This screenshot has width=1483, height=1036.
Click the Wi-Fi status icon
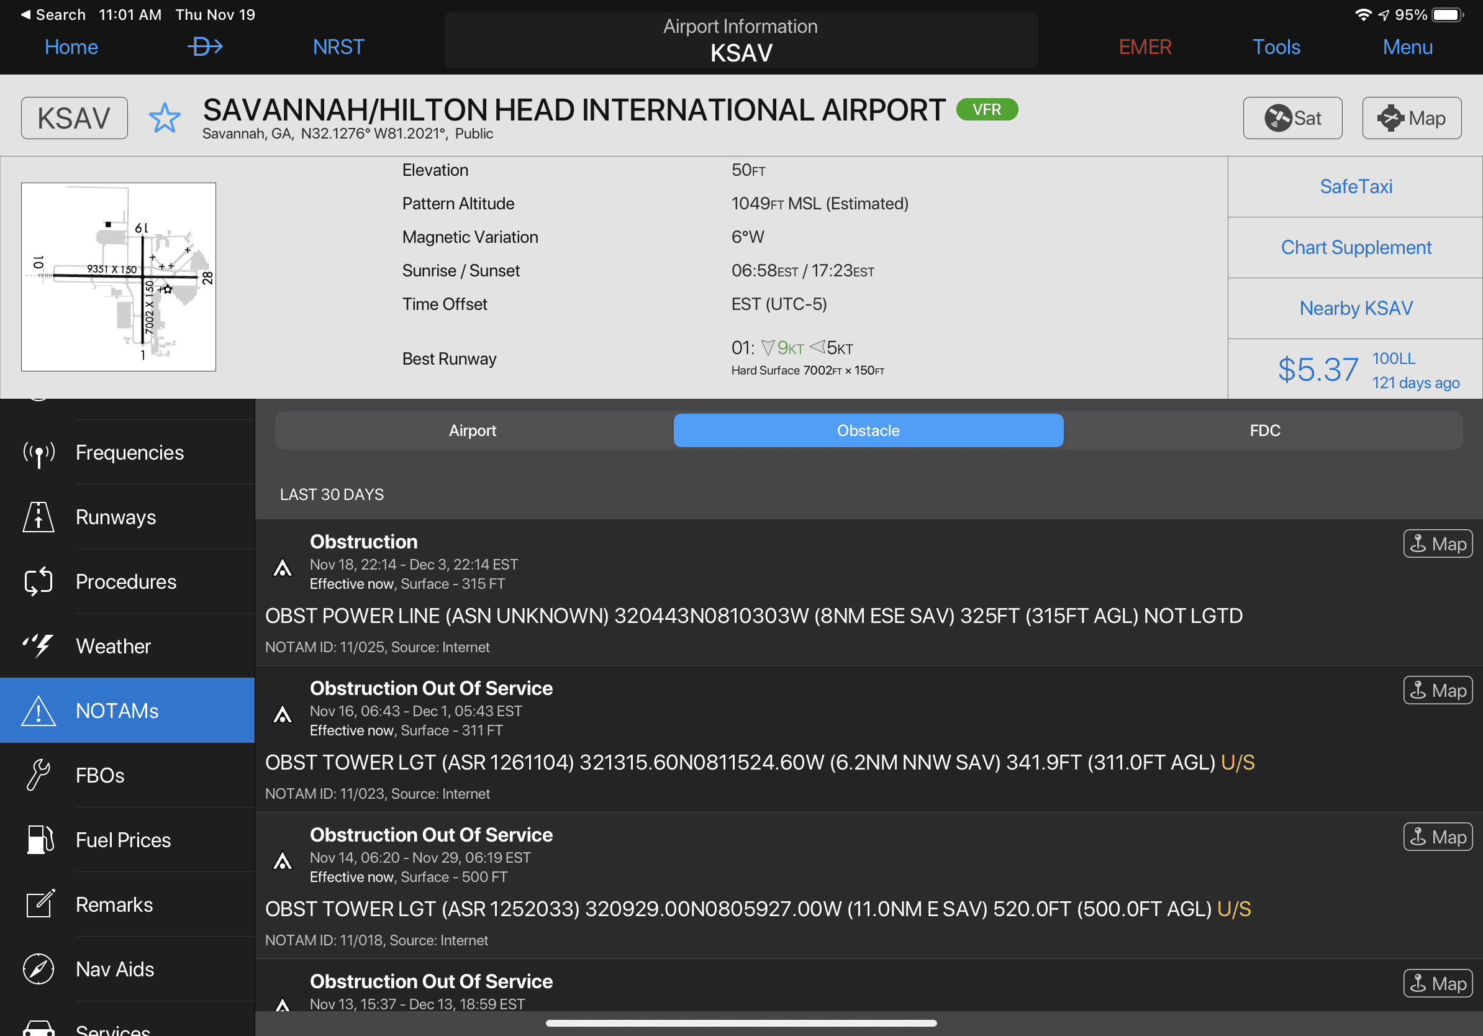[x=1363, y=14]
